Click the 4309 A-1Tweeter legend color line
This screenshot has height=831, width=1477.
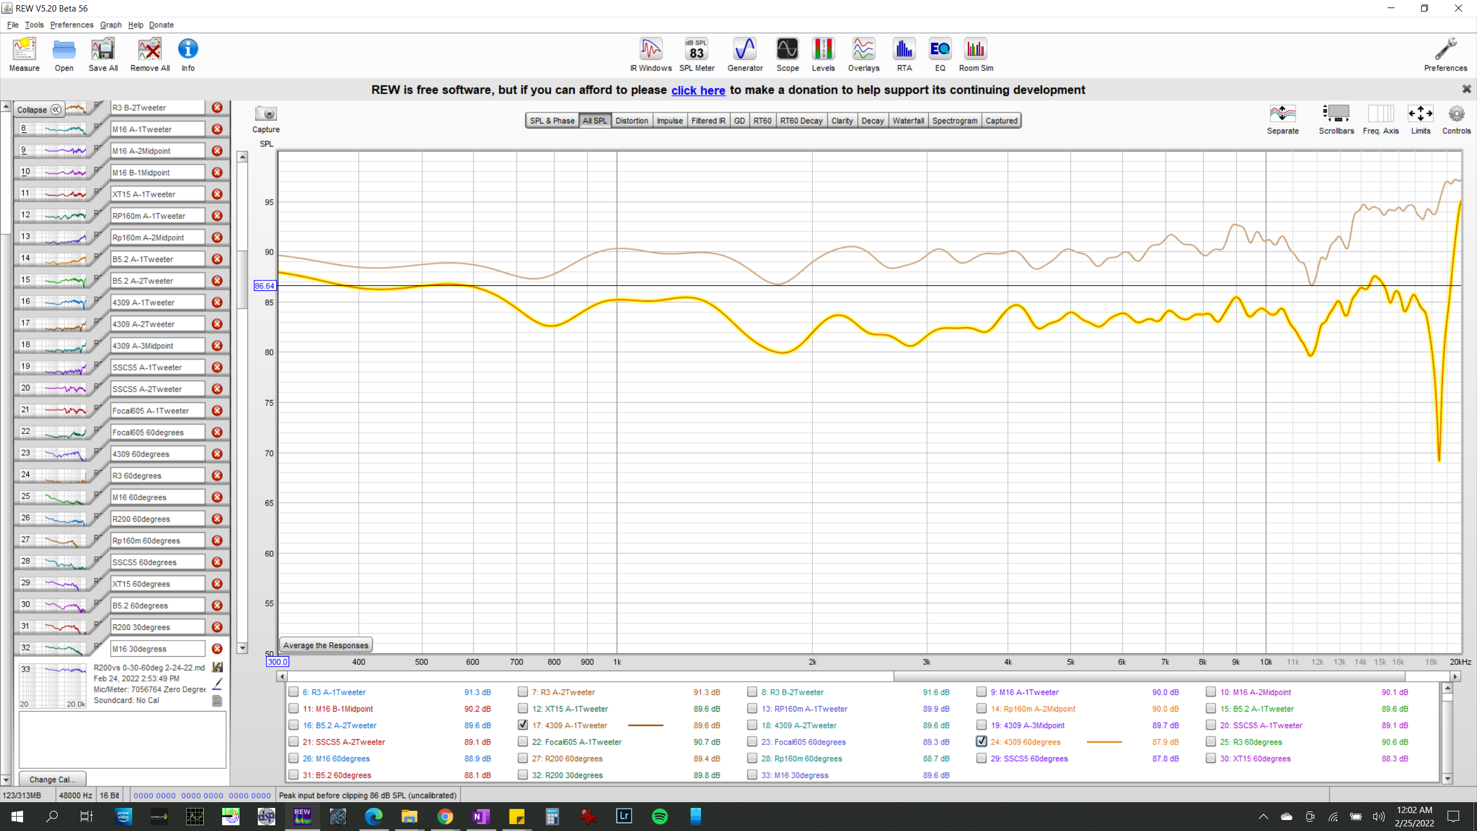click(645, 725)
